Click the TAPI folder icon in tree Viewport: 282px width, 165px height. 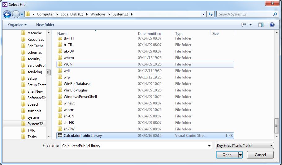(x=23, y=130)
